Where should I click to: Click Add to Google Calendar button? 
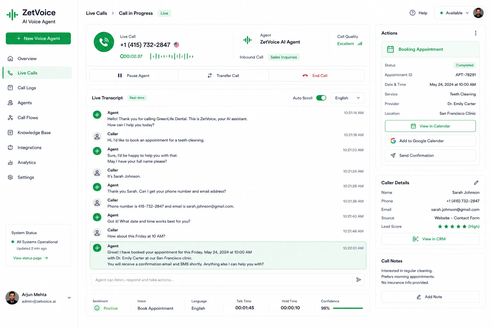430,141
